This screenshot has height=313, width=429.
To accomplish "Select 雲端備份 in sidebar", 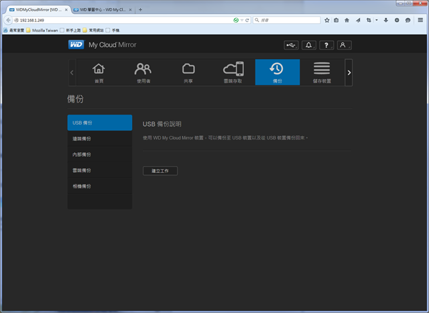I will 100,170.
